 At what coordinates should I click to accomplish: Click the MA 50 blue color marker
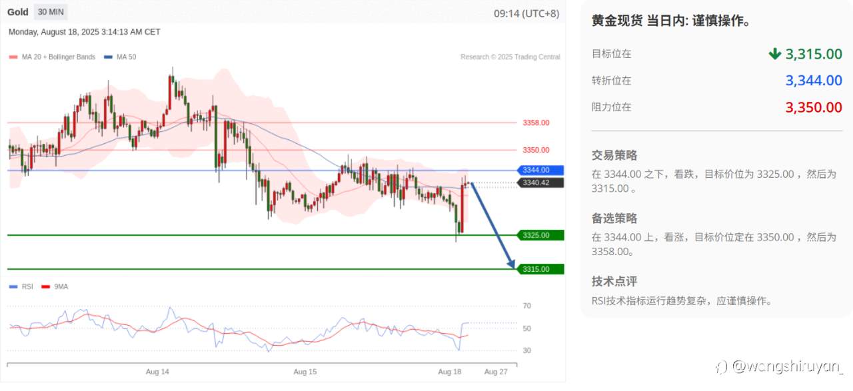coord(109,57)
